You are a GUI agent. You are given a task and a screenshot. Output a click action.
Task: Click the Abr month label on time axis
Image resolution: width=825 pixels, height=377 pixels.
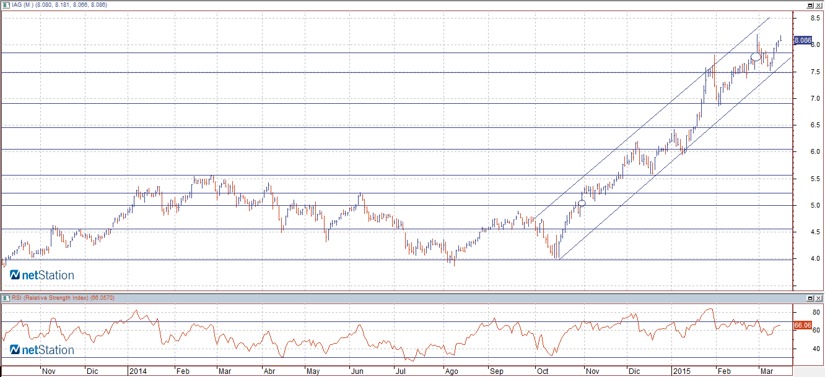269,372
